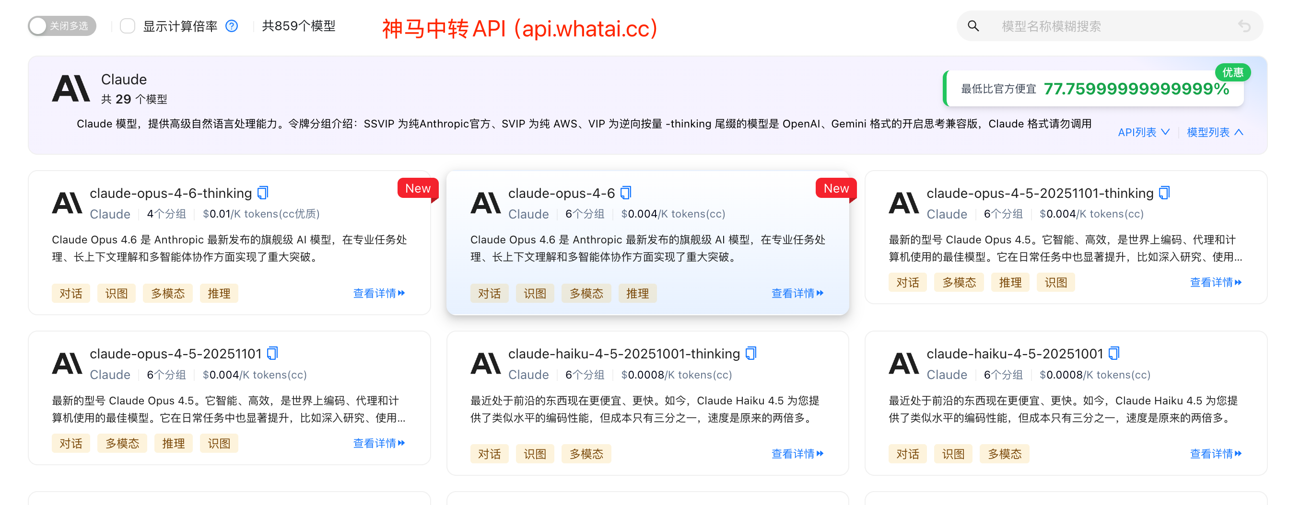Viewport: 1289px width, 505px height.
Task: Click the logo on claude-opus-4-6 card
Action: pyautogui.click(x=485, y=203)
